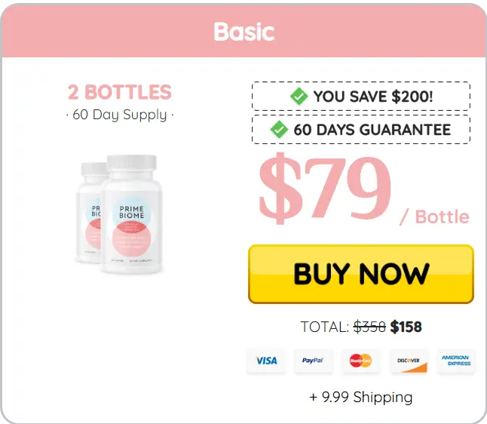
Task: Click the green checkmark beside YOU SAVE $200
Action: click(299, 97)
